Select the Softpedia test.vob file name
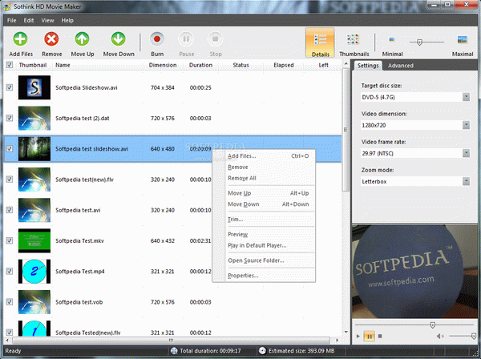The image size is (481, 359). click(x=79, y=302)
